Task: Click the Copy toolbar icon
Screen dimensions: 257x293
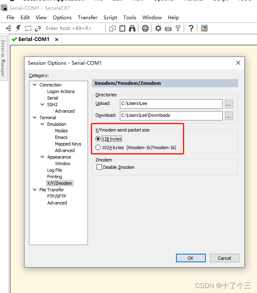Action: pyautogui.click(x=113, y=28)
